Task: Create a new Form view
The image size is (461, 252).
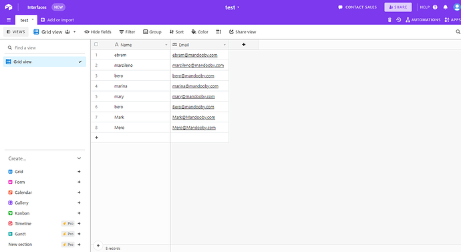Action: (x=79, y=182)
